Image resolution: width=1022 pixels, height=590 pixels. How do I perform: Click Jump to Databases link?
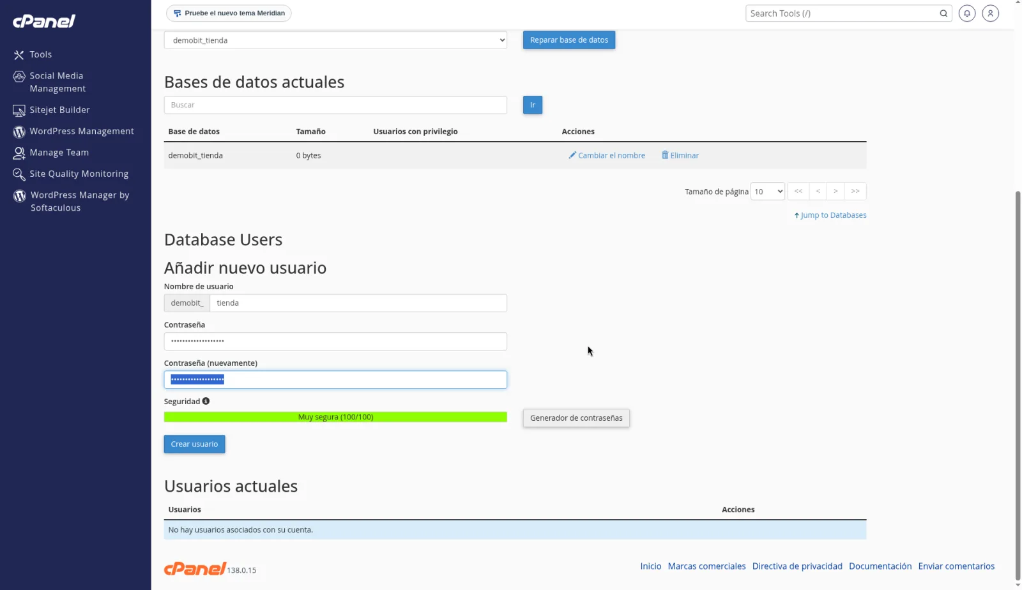click(x=830, y=215)
